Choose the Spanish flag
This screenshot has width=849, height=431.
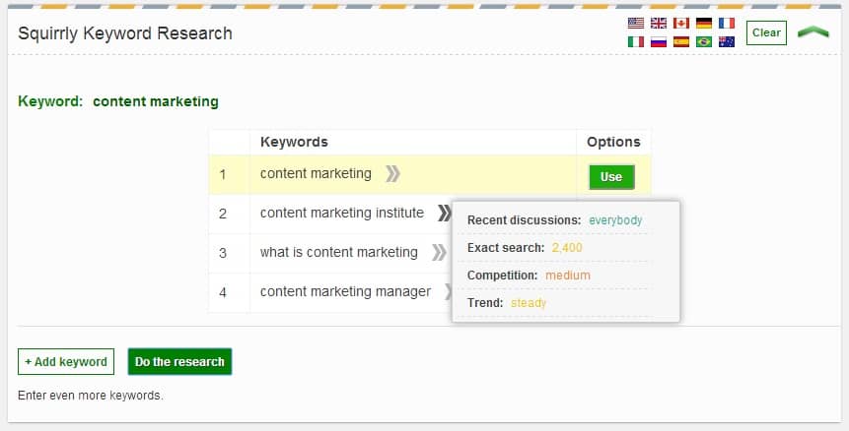(x=681, y=42)
